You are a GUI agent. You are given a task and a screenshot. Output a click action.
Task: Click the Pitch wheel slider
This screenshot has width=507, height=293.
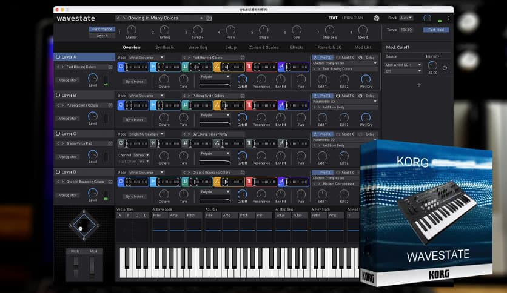click(x=76, y=267)
